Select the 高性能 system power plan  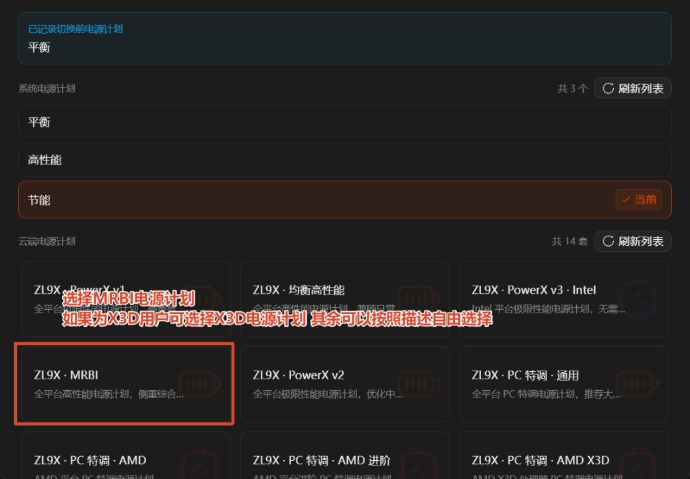click(344, 160)
